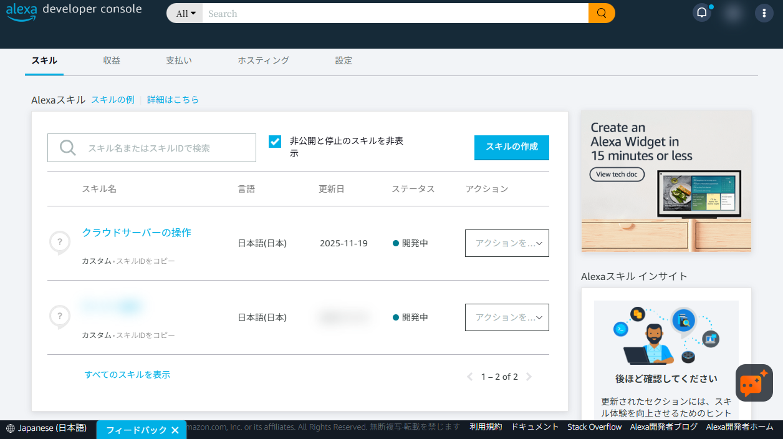
Task: Open the three-dot overflow menu at top right
Action: (764, 12)
